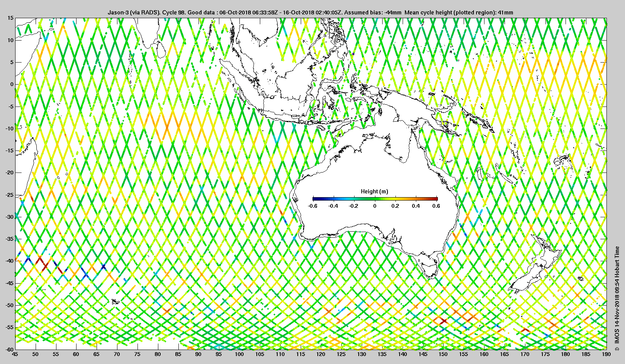
Task: Click longitude axis tick label "190"
Action: 606,355
